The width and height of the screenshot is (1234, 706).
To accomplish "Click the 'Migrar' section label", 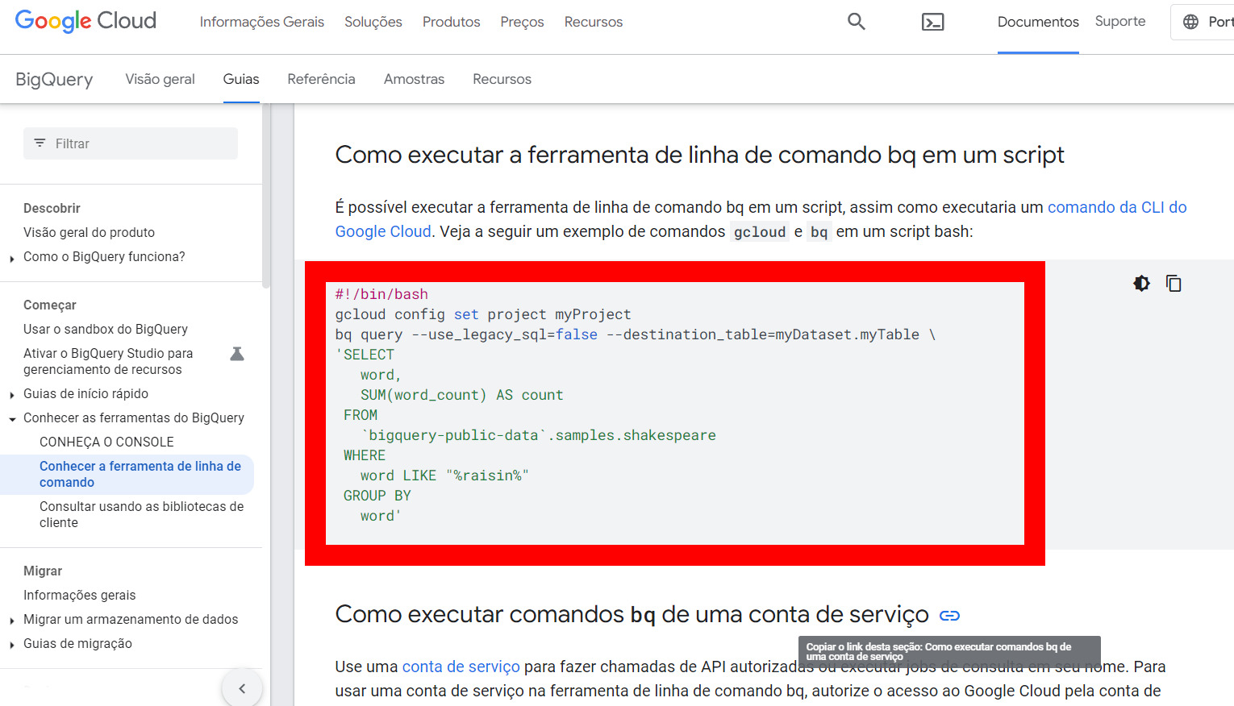I will pos(43,571).
